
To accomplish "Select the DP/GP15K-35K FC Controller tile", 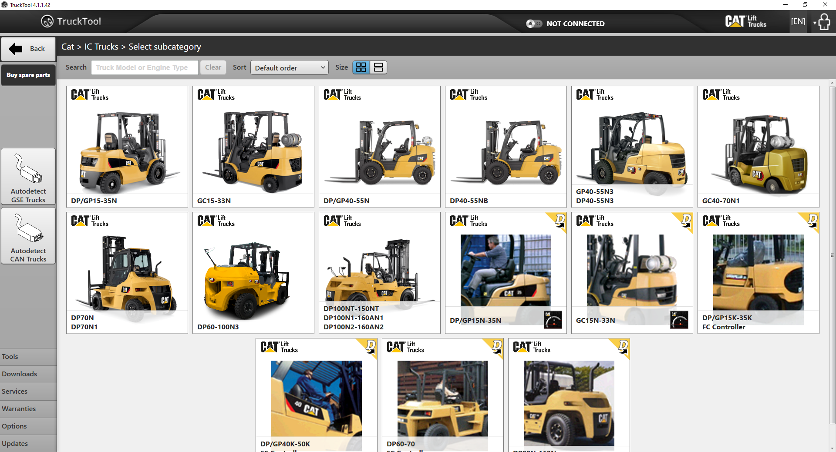I will pos(758,273).
